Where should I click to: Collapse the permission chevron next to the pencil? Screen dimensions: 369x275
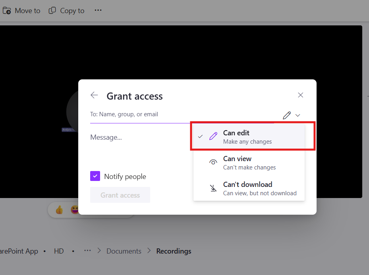click(298, 115)
